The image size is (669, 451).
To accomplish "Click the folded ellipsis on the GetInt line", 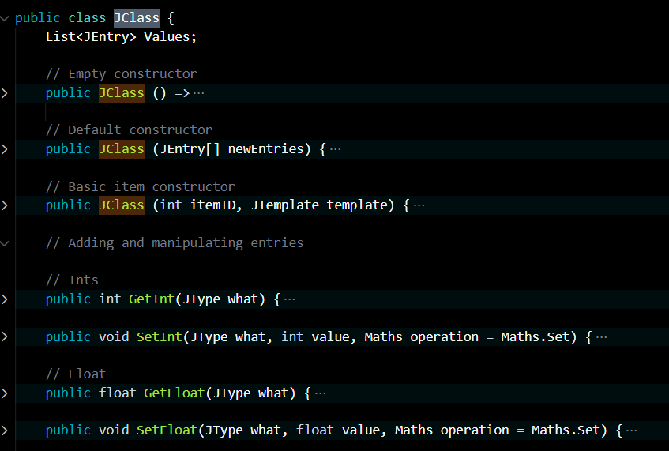I will (x=290, y=299).
